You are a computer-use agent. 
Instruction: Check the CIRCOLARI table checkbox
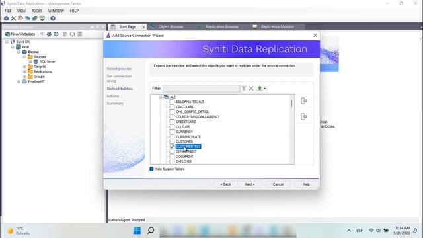(172, 107)
